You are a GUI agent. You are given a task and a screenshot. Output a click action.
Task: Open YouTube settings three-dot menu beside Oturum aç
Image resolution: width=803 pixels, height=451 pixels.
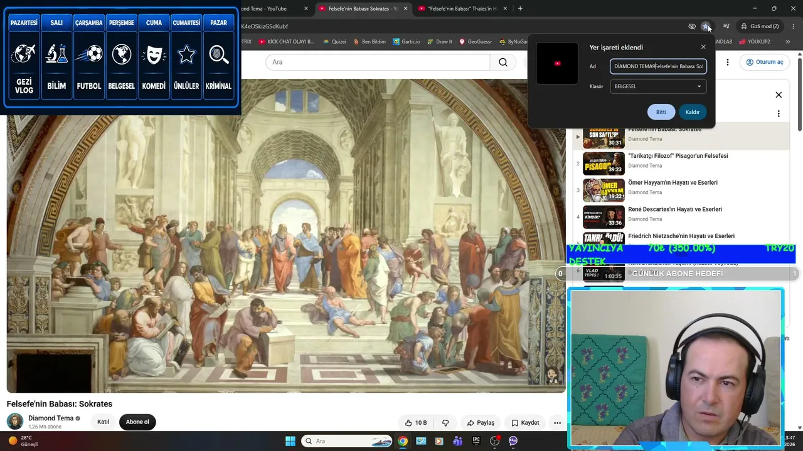click(x=728, y=62)
